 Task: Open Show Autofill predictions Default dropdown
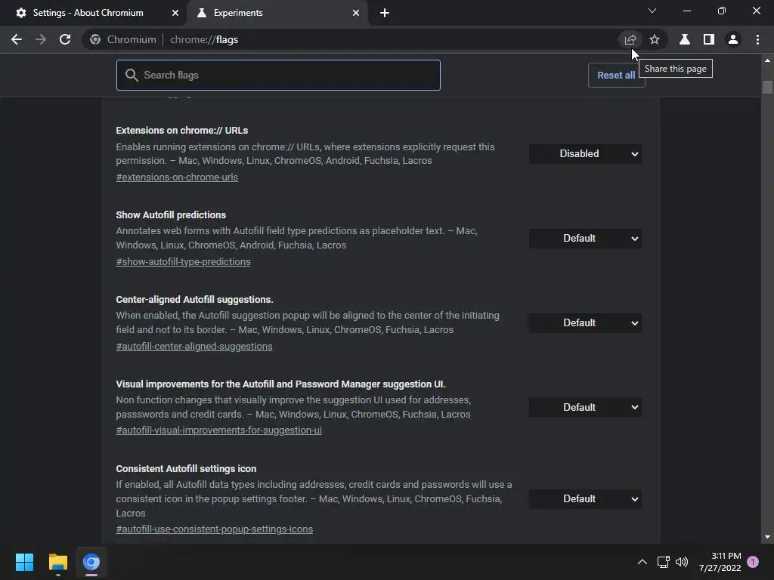[585, 238]
